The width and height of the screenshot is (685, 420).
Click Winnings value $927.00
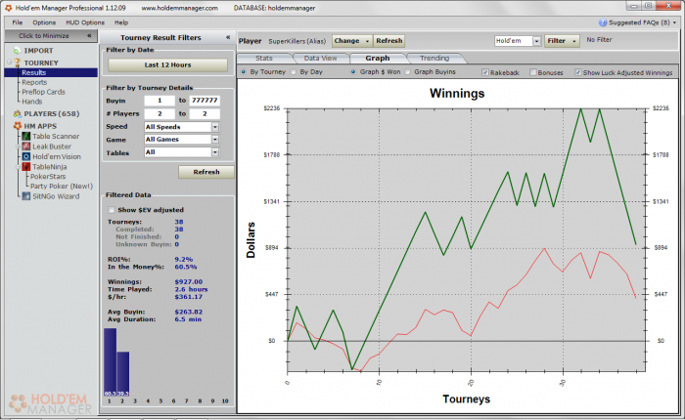[x=188, y=281]
